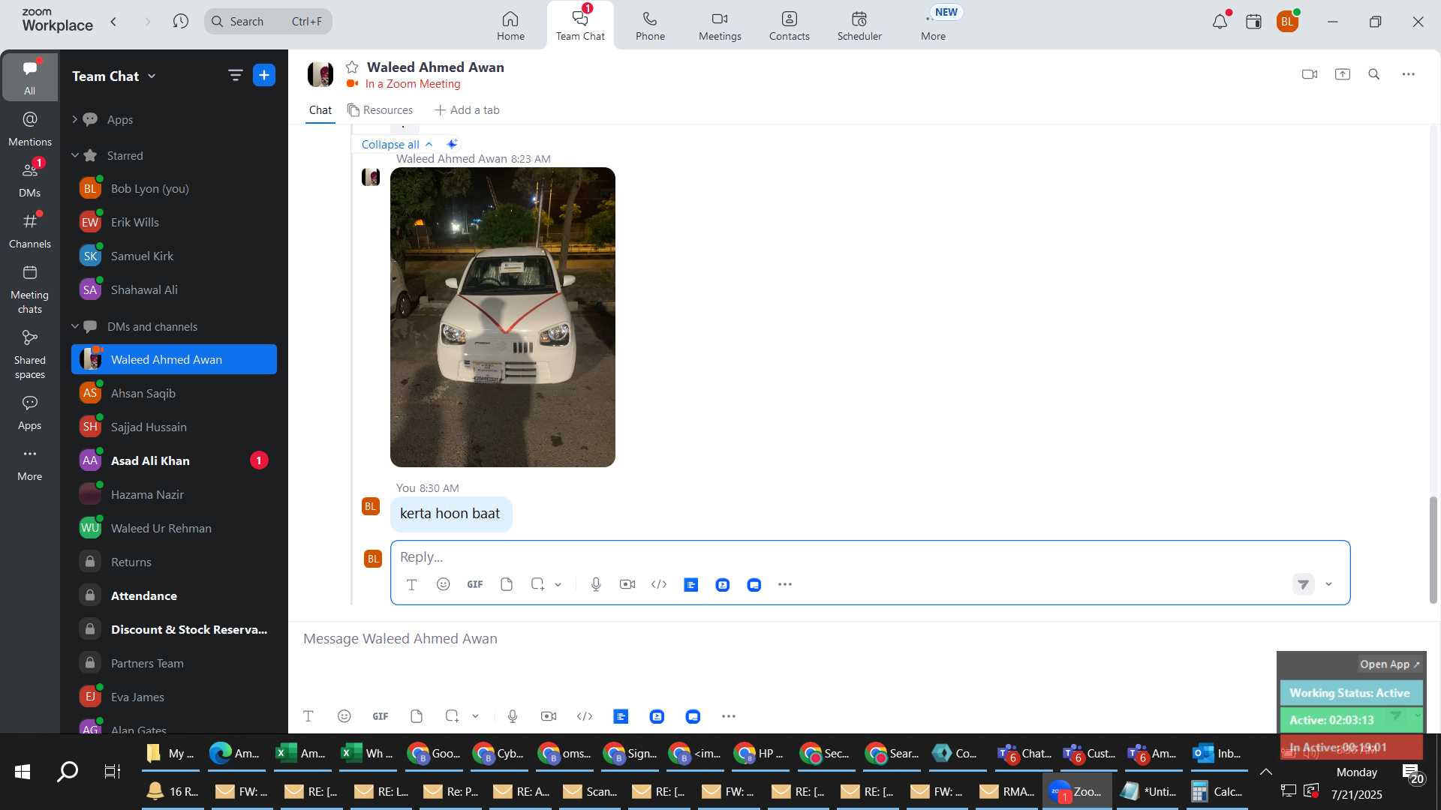Open emoji picker in reply box
1441x810 pixels.
444,584
